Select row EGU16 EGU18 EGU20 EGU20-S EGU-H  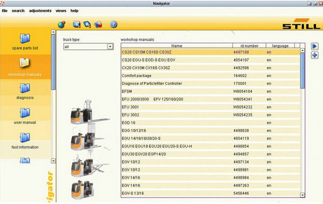click(x=211, y=146)
